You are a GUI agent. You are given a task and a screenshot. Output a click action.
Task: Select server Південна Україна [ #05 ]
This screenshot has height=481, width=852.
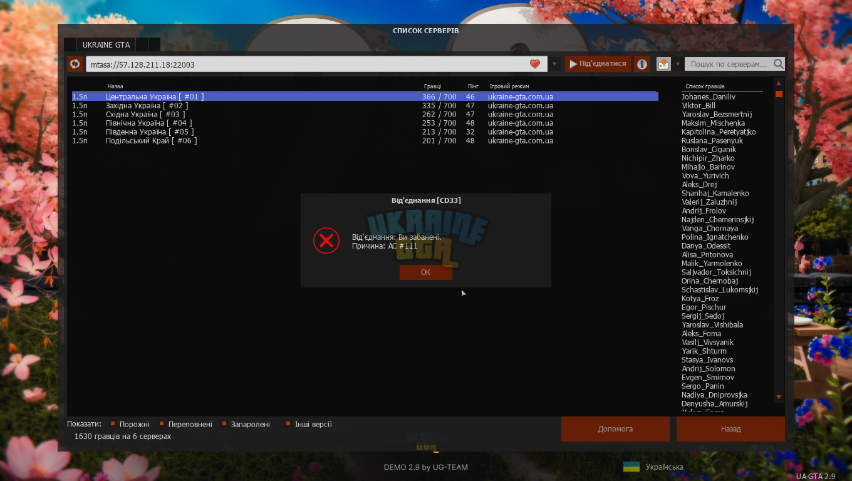tap(365, 132)
